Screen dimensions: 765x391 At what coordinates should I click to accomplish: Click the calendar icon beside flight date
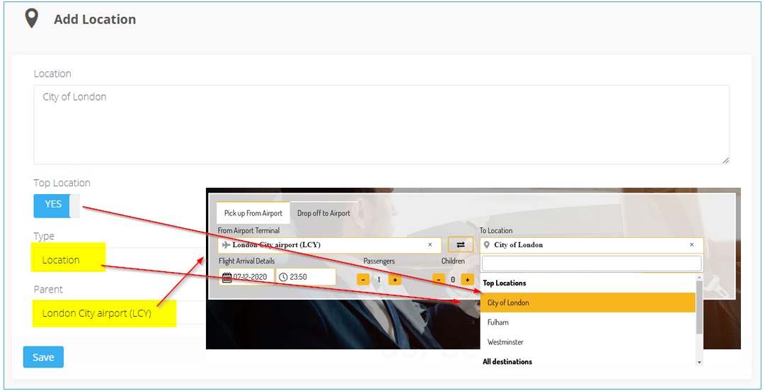click(226, 277)
